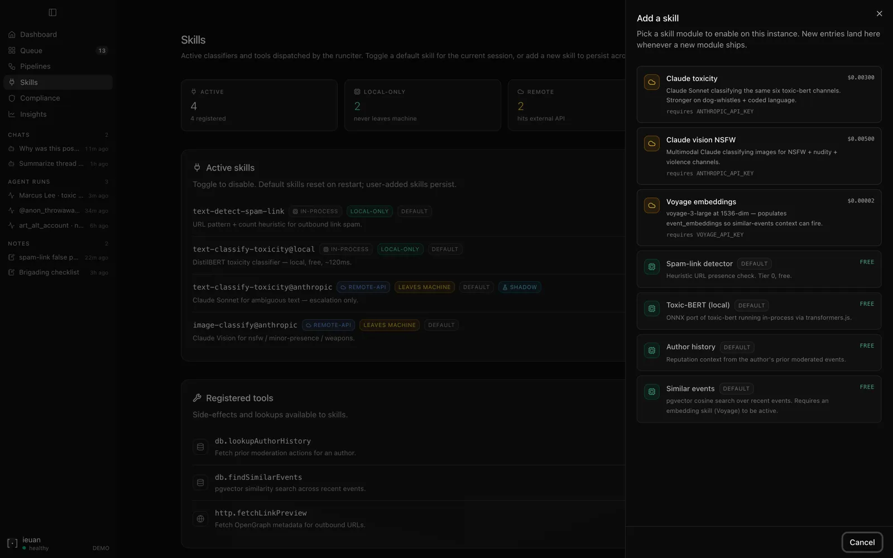893x558 pixels.
Task: Click the Insights chart icon
Action: pyautogui.click(x=12, y=114)
